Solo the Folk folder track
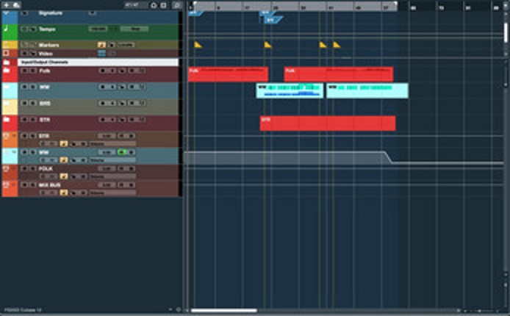 pyautogui.click(x=33, y=71)
